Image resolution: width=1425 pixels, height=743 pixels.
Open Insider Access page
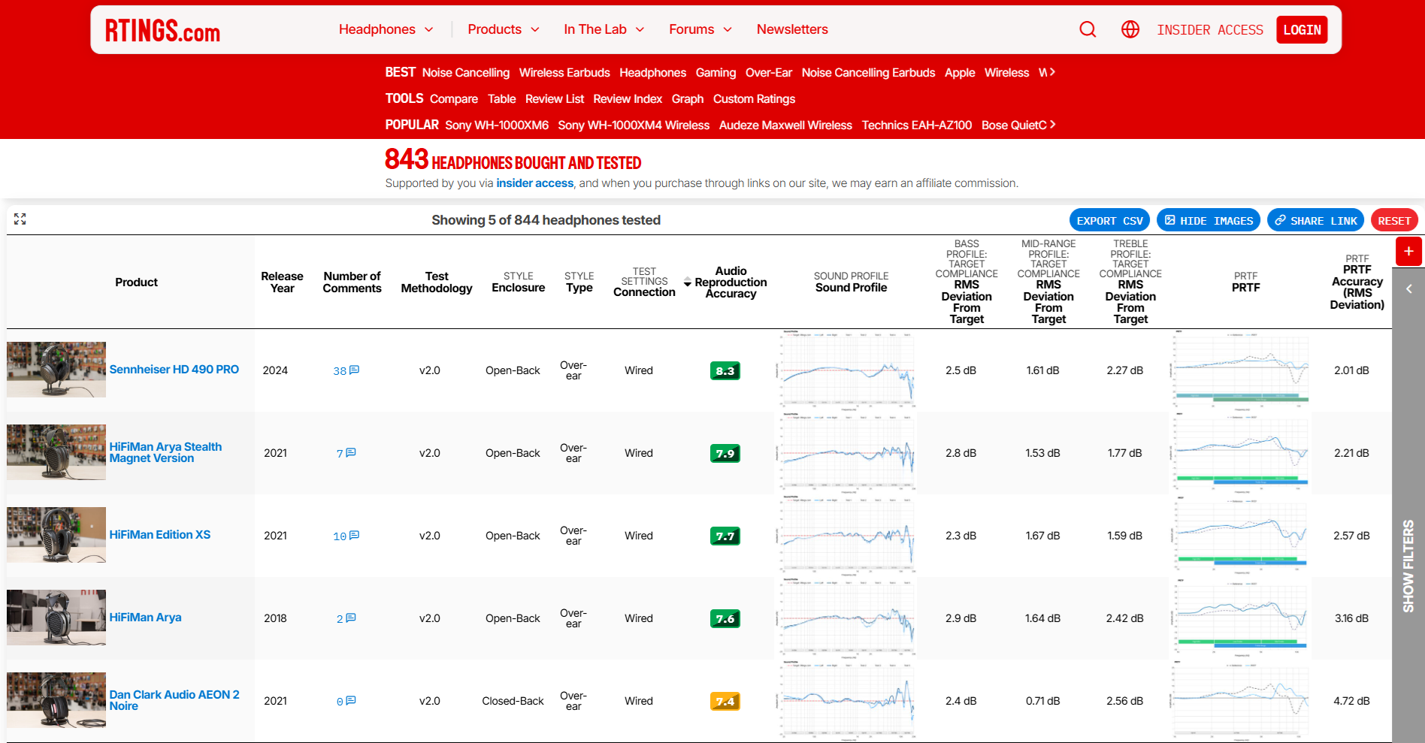(1210, 30)
